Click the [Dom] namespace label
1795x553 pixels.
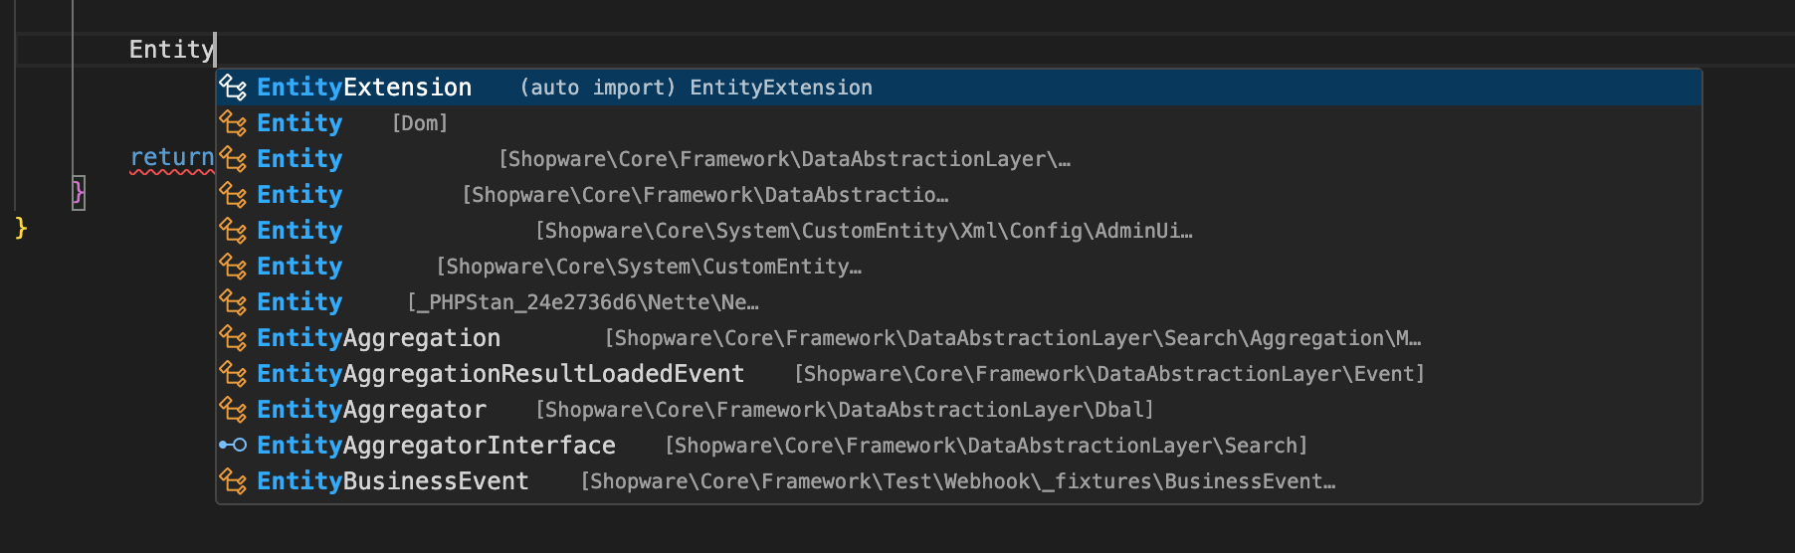420,123
